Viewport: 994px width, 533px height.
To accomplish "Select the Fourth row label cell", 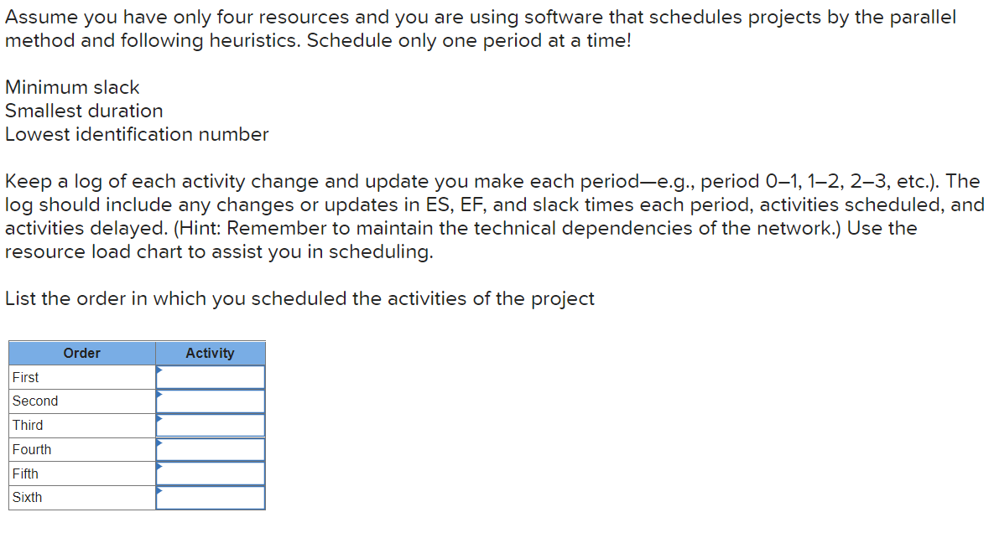I will (x=81, y=449).
